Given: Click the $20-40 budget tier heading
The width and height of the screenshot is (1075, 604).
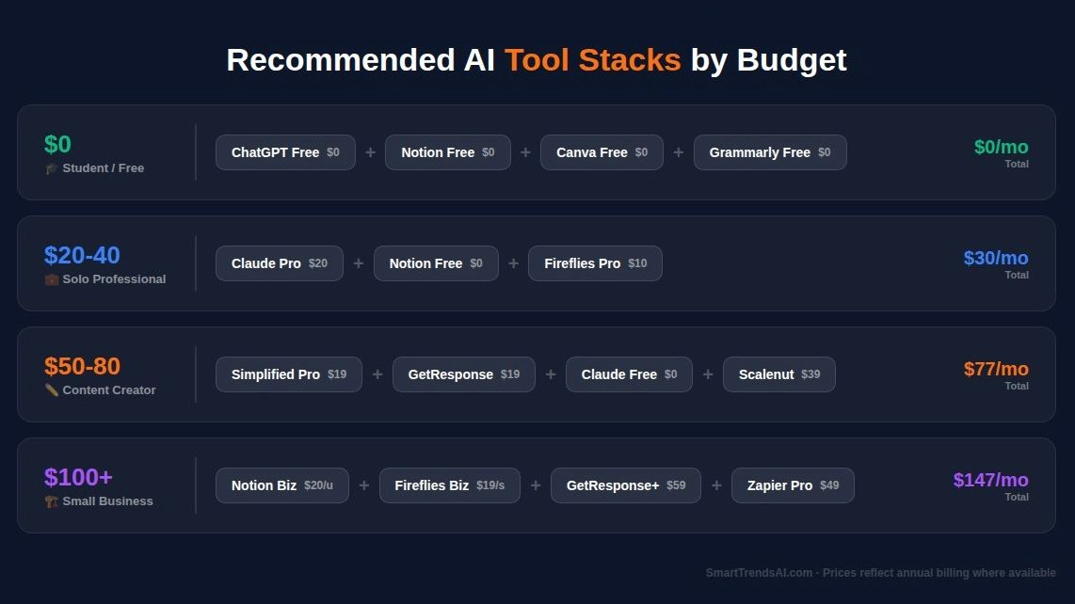Looking at the screenshot, I should [82, 255].
